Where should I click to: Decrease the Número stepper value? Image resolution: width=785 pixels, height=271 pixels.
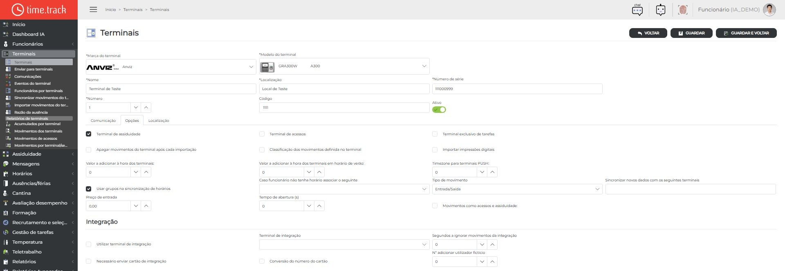pos(136,108)
